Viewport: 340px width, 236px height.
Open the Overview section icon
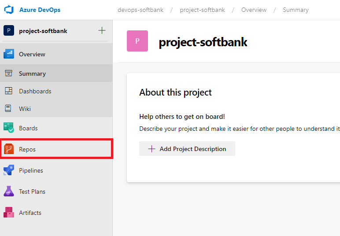coord(9,54)
